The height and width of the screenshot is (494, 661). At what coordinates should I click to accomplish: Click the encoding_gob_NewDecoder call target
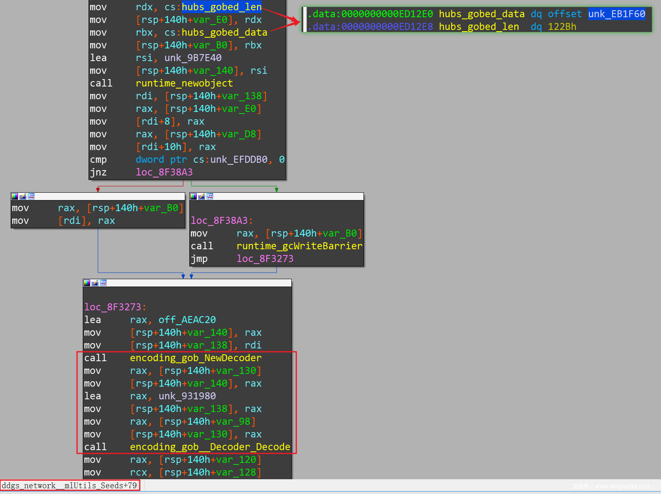point(195,358)
